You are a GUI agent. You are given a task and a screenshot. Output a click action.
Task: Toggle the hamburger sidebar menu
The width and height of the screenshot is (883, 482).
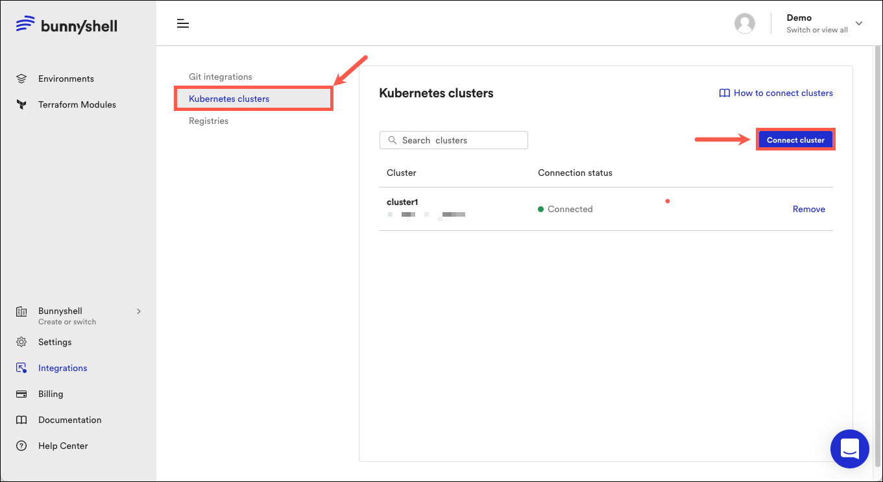[x=183, y=23]
